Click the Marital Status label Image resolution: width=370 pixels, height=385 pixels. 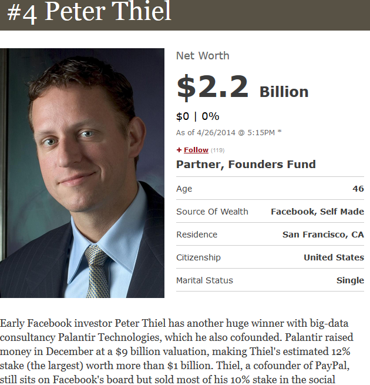(x=204, y=280)
